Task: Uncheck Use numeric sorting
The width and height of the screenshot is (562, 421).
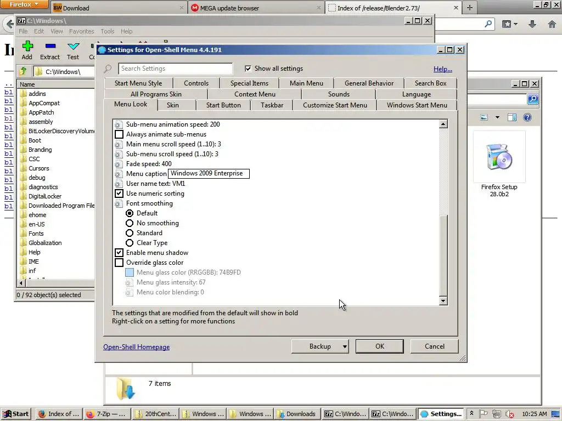Action: pos(119,194)
